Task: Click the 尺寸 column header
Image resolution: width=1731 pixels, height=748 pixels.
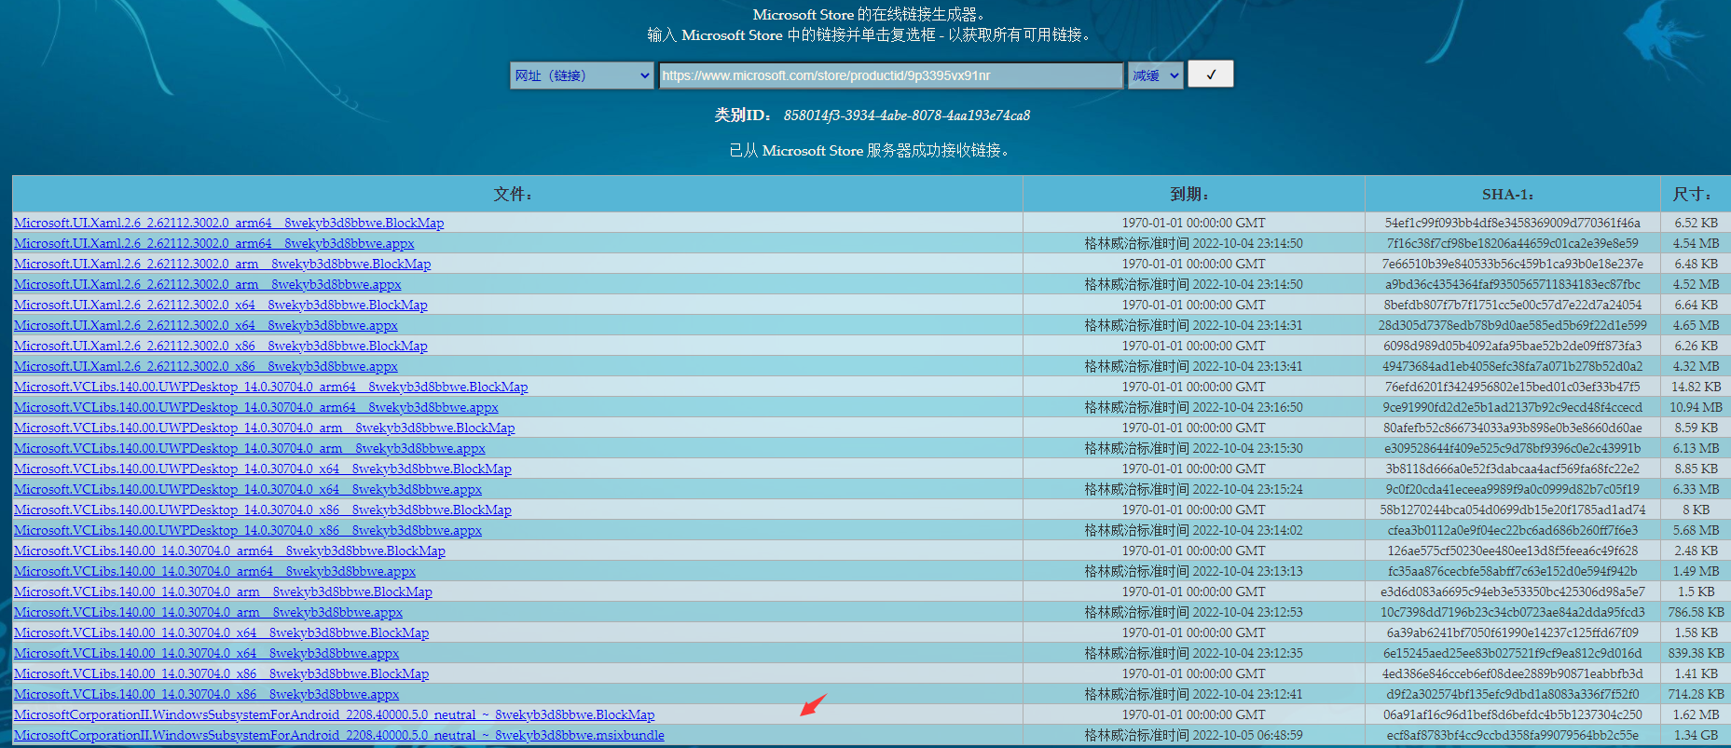Action: 1693,194
